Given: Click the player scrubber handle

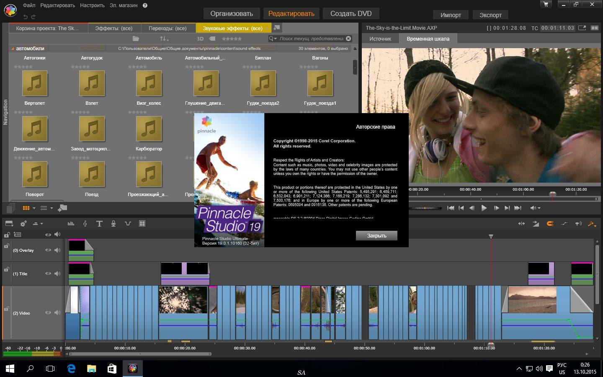Looking at the screenshot, I should pos(552,194).
